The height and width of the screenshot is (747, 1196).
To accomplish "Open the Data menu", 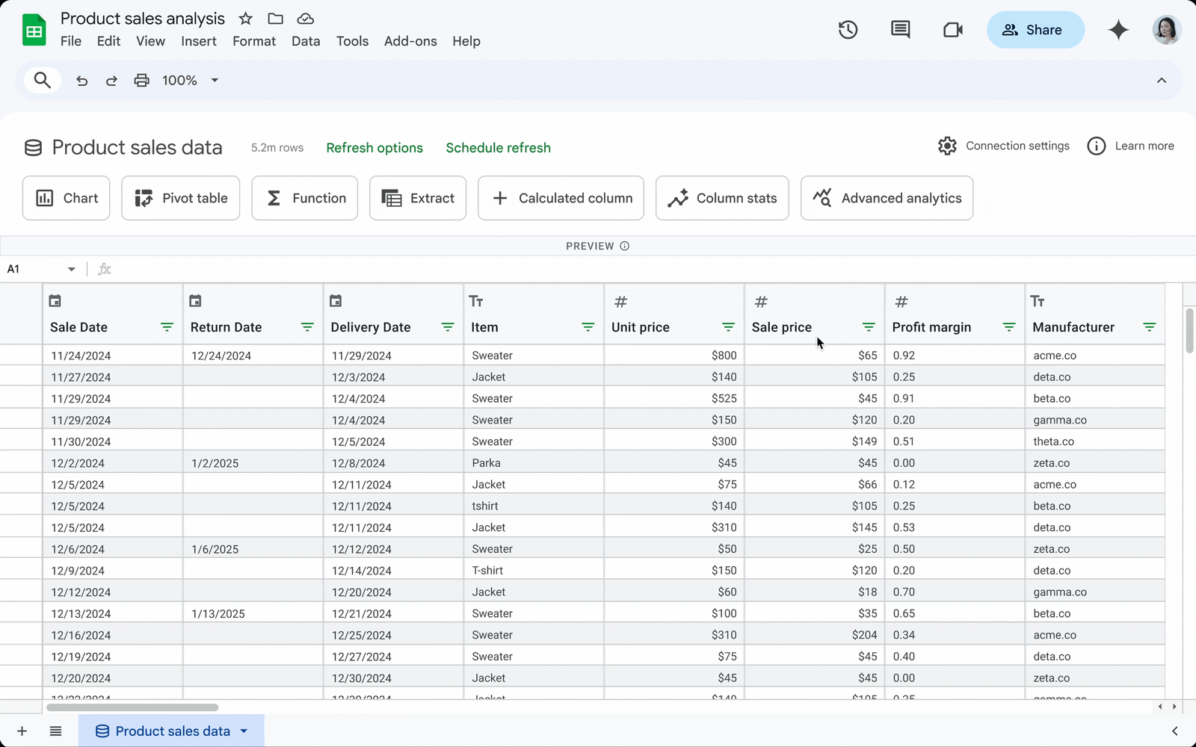I will [x=305, y=41].
